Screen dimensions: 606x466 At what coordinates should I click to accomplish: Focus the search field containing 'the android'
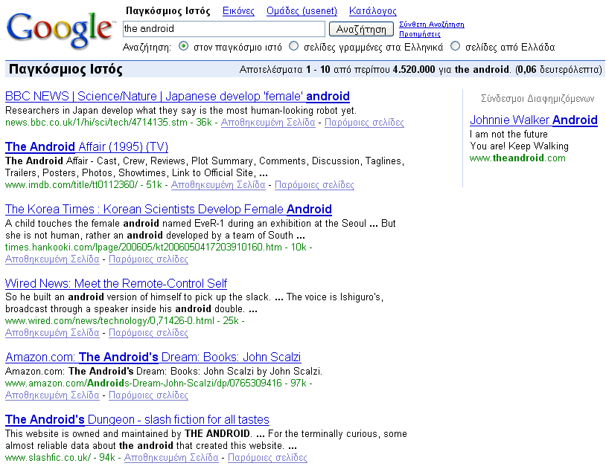pyautogui.click(x=224, y=29)
